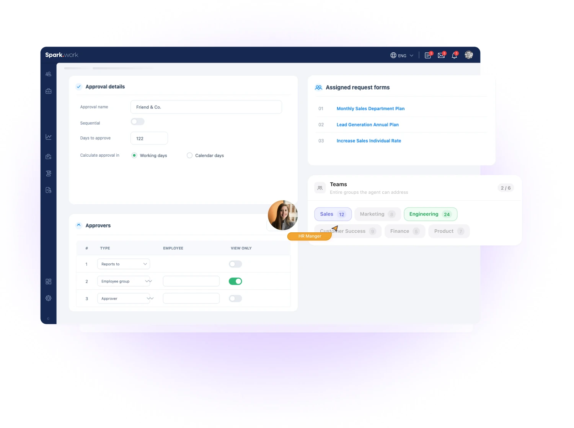This screenshot has width=574, height=428.
Task: Open Lead Generation Annual Plan link
Action: point(368,125)
